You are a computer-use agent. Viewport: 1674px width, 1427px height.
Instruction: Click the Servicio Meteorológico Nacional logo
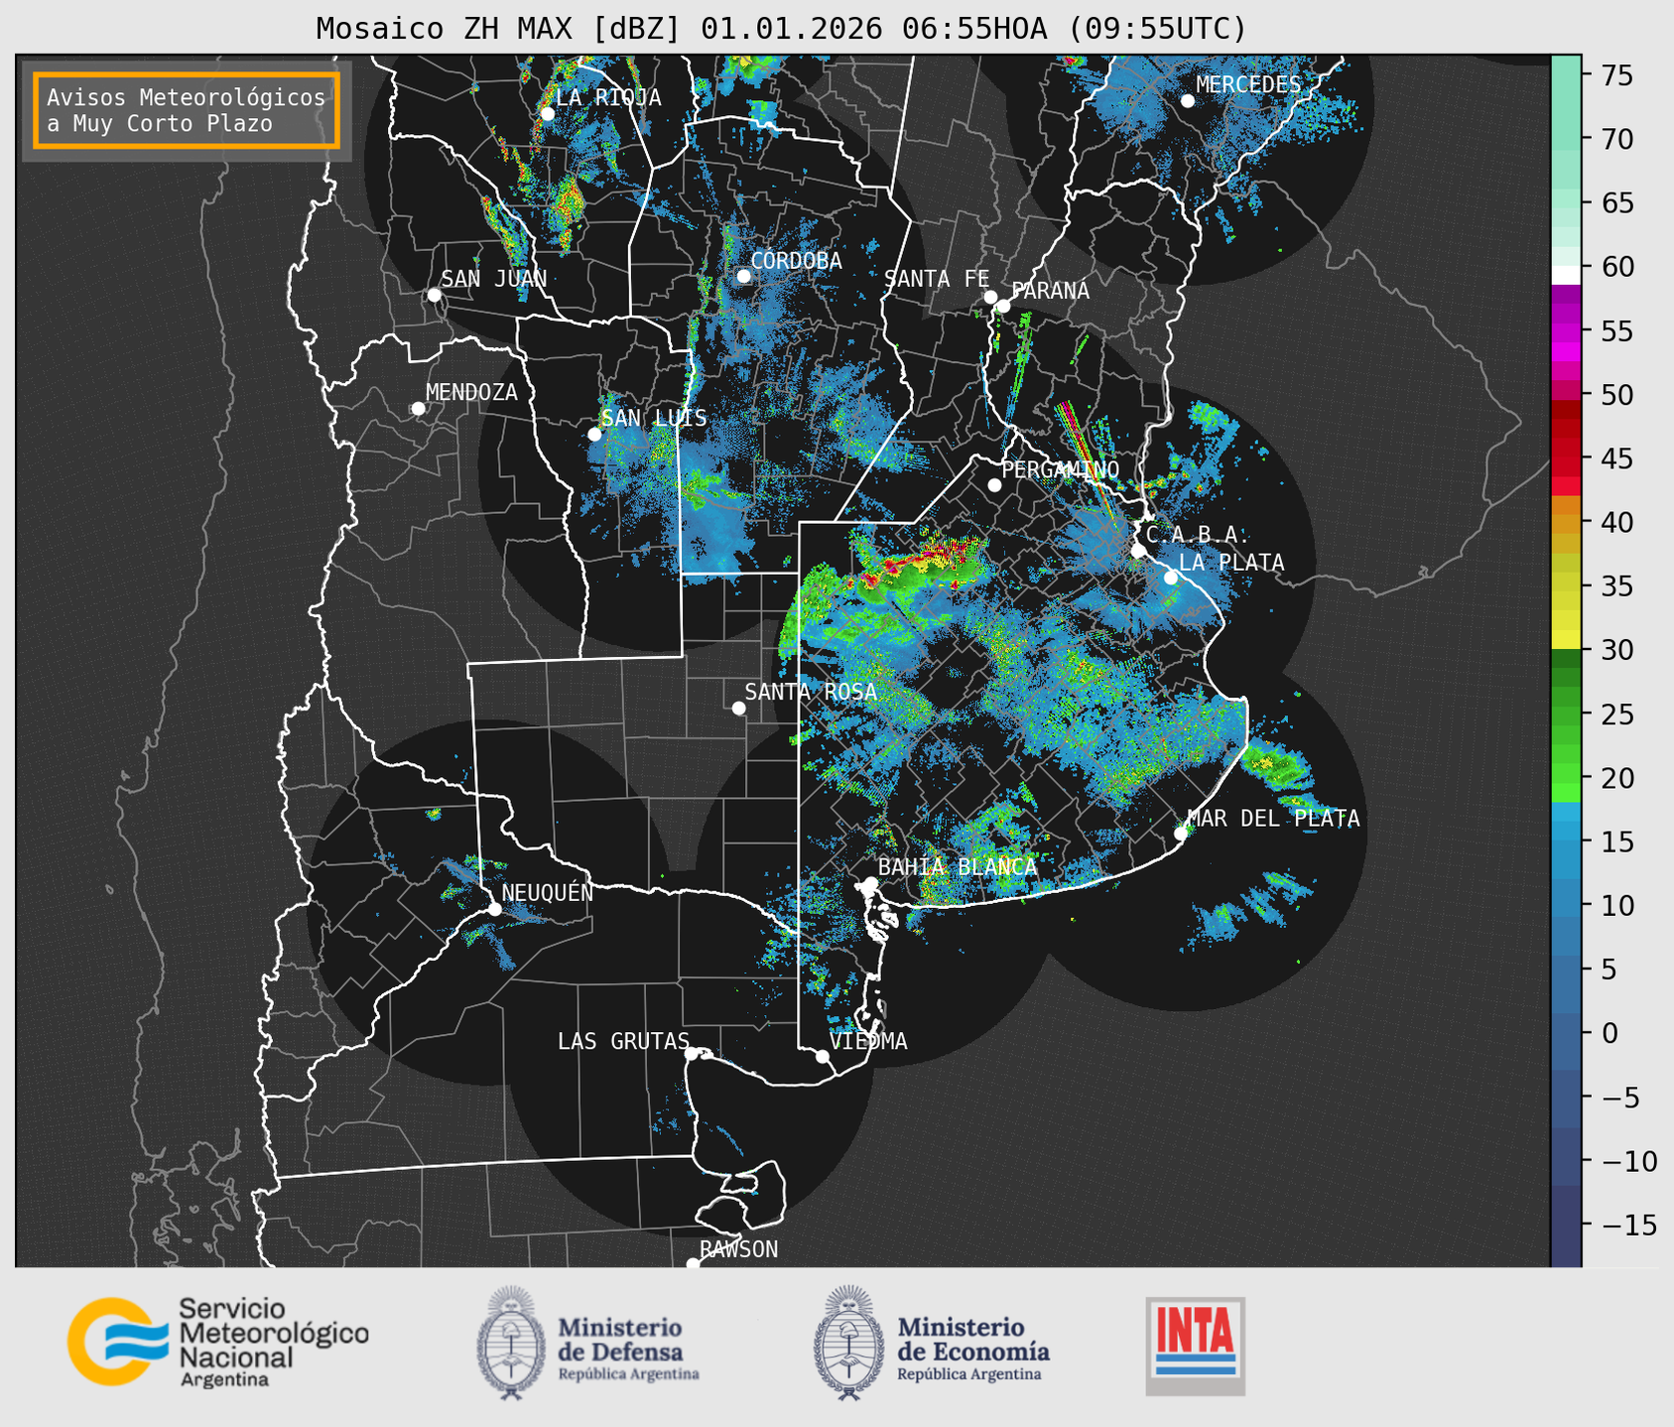point(216,1342)
